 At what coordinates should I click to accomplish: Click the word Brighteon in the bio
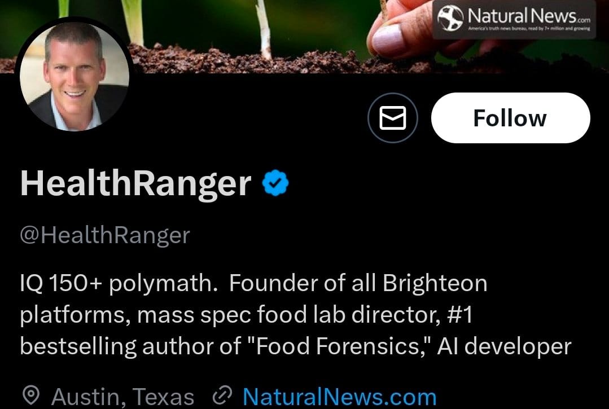coord(435,283)
